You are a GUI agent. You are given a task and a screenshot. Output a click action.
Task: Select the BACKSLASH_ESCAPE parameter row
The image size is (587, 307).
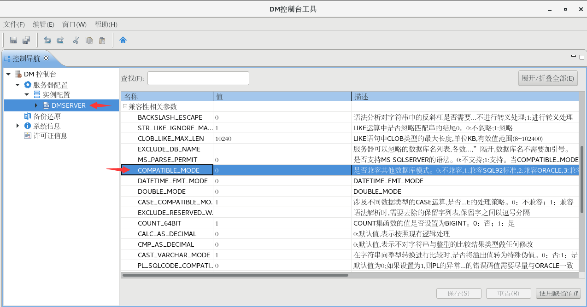tap(350, 117)
